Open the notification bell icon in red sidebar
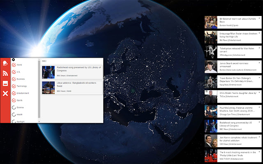This screenshot has width=263, height=164. coord(5,63)
